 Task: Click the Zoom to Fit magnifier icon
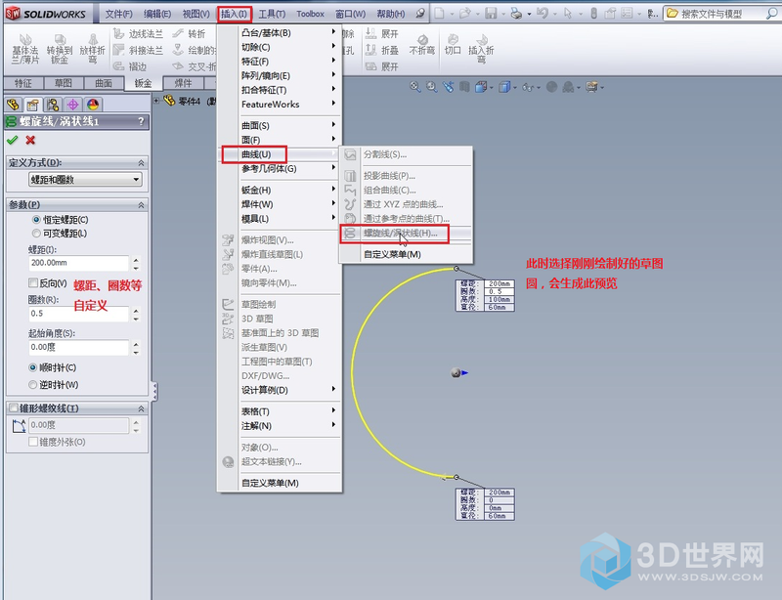pos(414,87)
